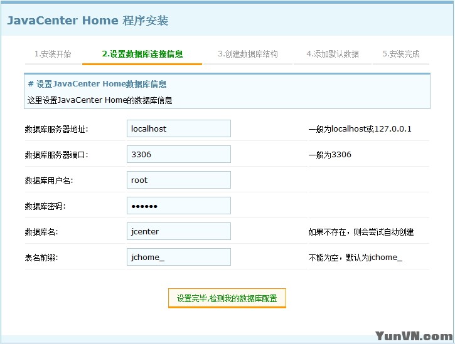Viewport: 455px width, 344px height.
Task: Select the 2.设置数据库连接信息 step tab
Action: 142,54
